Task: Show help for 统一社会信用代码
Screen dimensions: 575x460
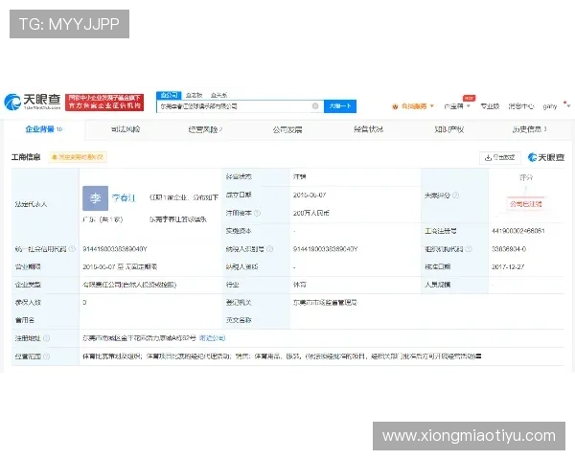Action: tap(72, 249)
